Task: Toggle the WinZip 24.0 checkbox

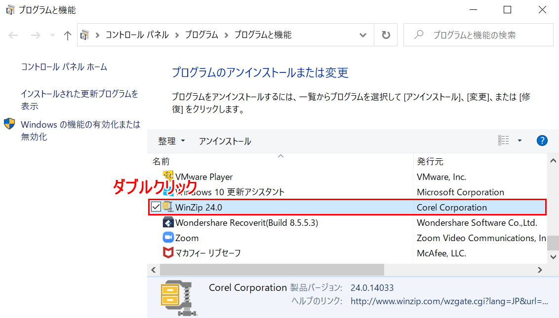Action: click(156, 207)
